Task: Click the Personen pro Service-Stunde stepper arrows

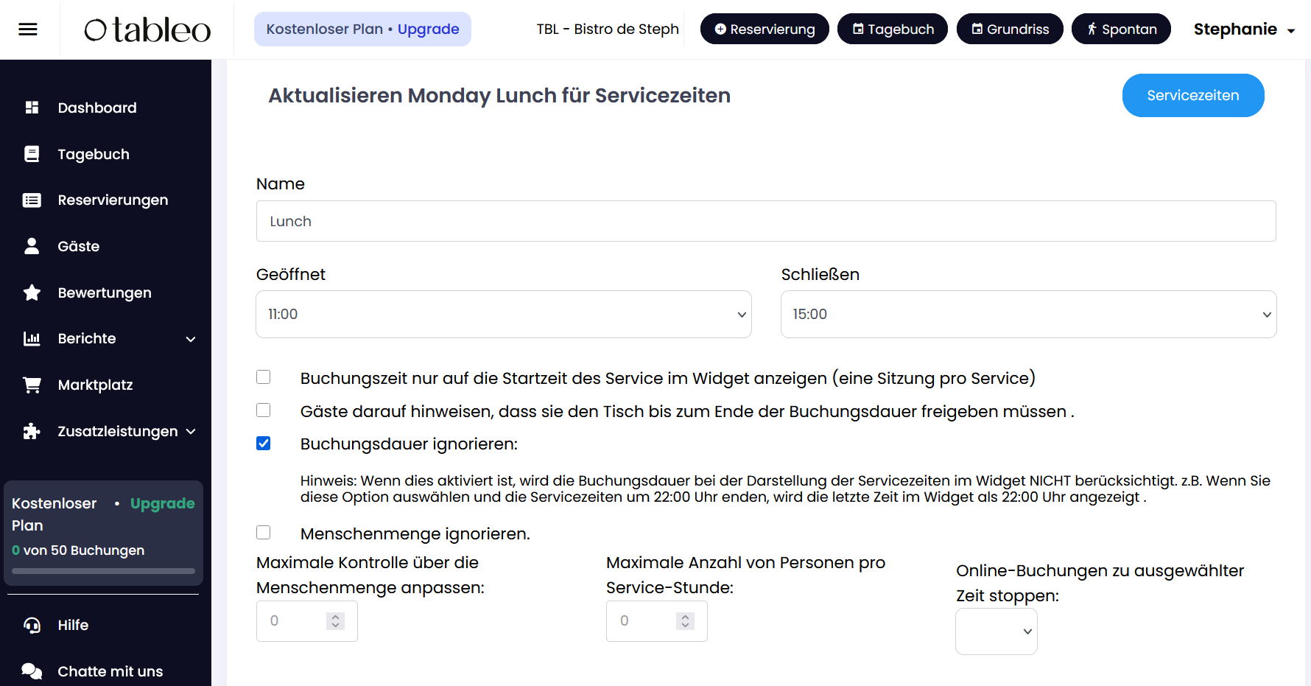Action: [x=685, y=621]
